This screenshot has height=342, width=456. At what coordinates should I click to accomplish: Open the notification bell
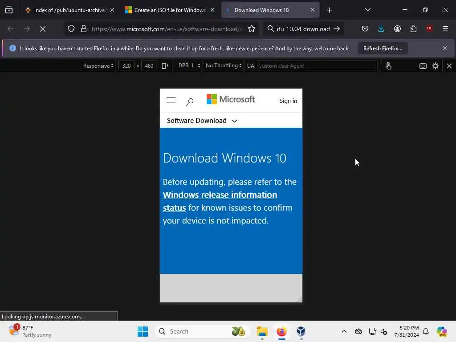426,331
